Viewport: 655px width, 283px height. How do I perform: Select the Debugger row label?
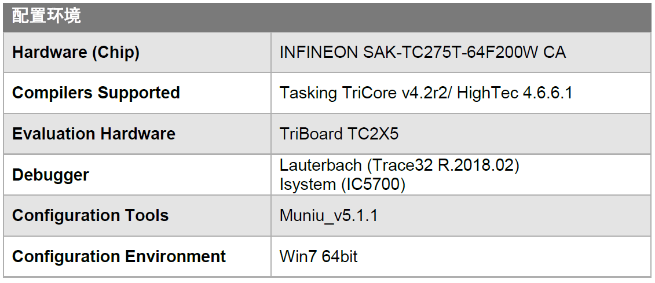pyautogui.click(x=50, y=175)
